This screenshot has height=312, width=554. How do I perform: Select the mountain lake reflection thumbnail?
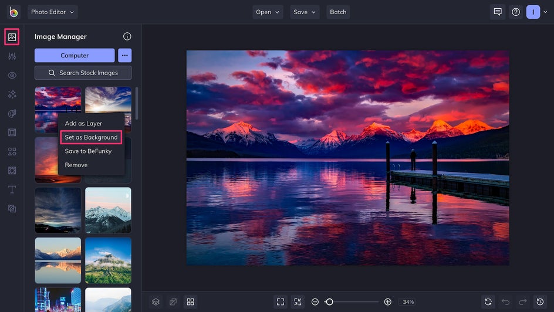58,260
